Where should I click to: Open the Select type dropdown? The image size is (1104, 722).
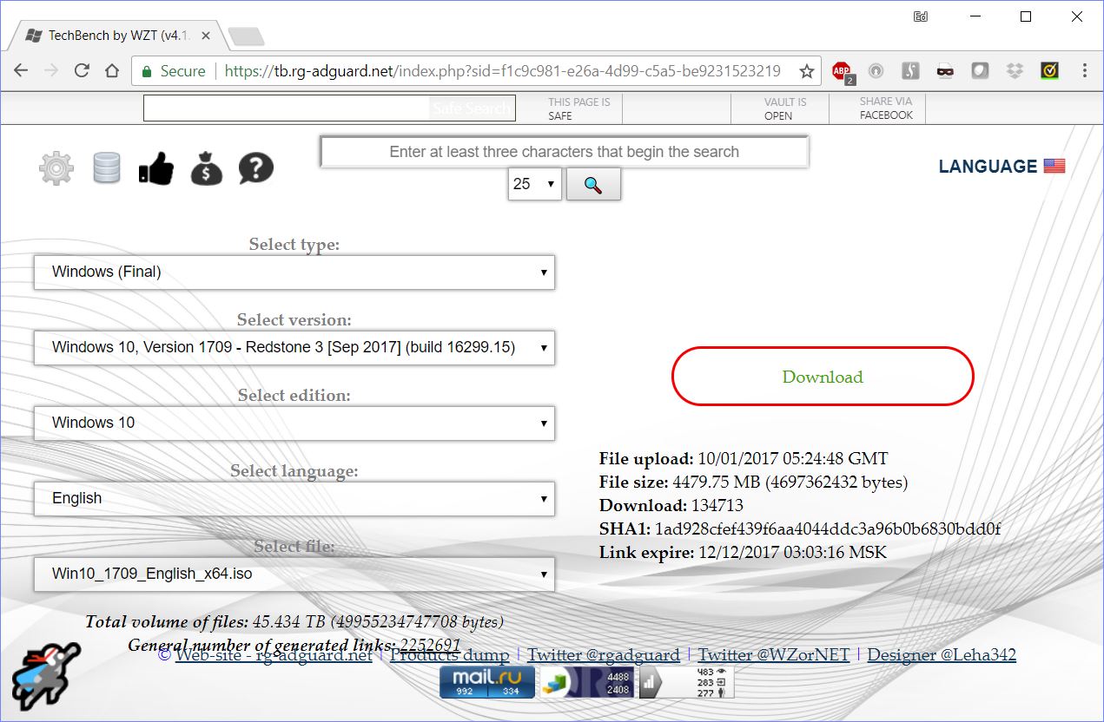click(x=294, y=272)
